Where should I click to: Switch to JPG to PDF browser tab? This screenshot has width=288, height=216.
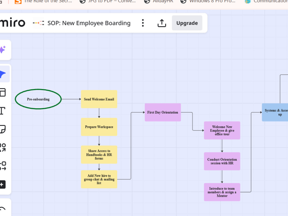pyautogui.click(x=108, y=1)
